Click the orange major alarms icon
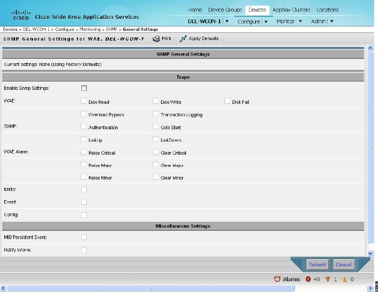 327,279
